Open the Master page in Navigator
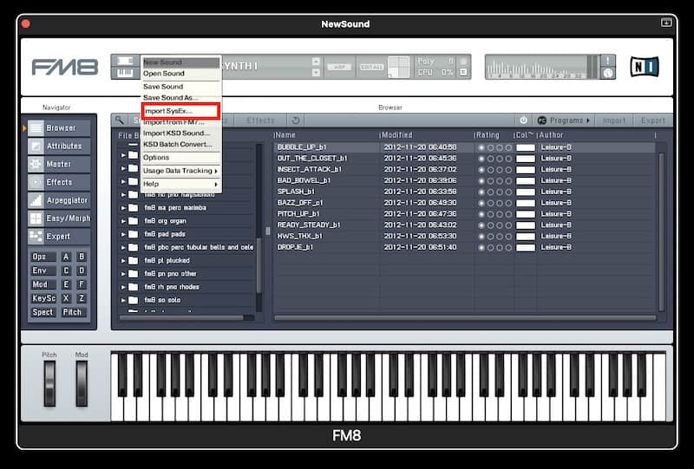Viewport: 694px width, 469px height. tap(58, 164)
